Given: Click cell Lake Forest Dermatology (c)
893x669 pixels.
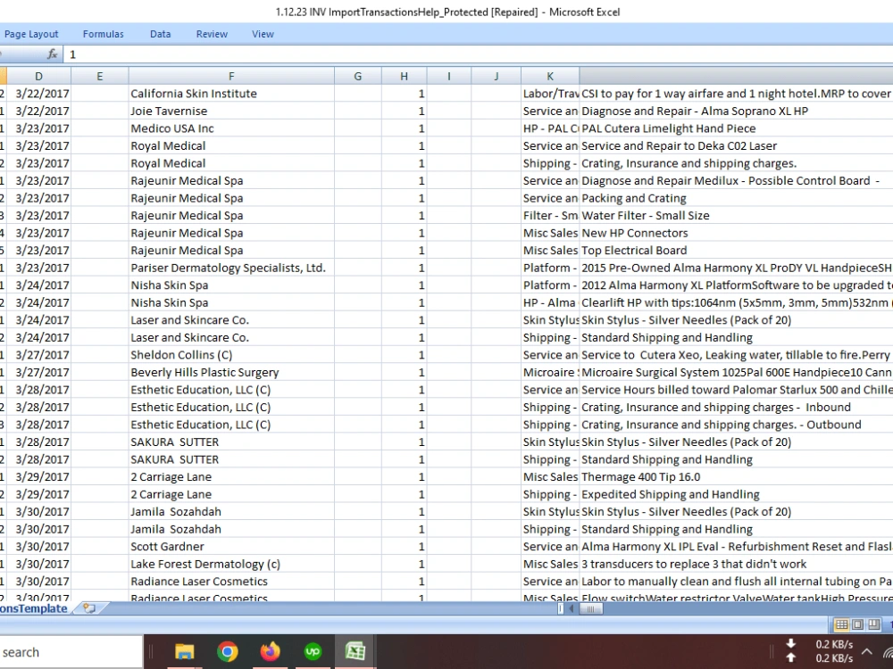Looking at the screenshot, I should point(231,564).
